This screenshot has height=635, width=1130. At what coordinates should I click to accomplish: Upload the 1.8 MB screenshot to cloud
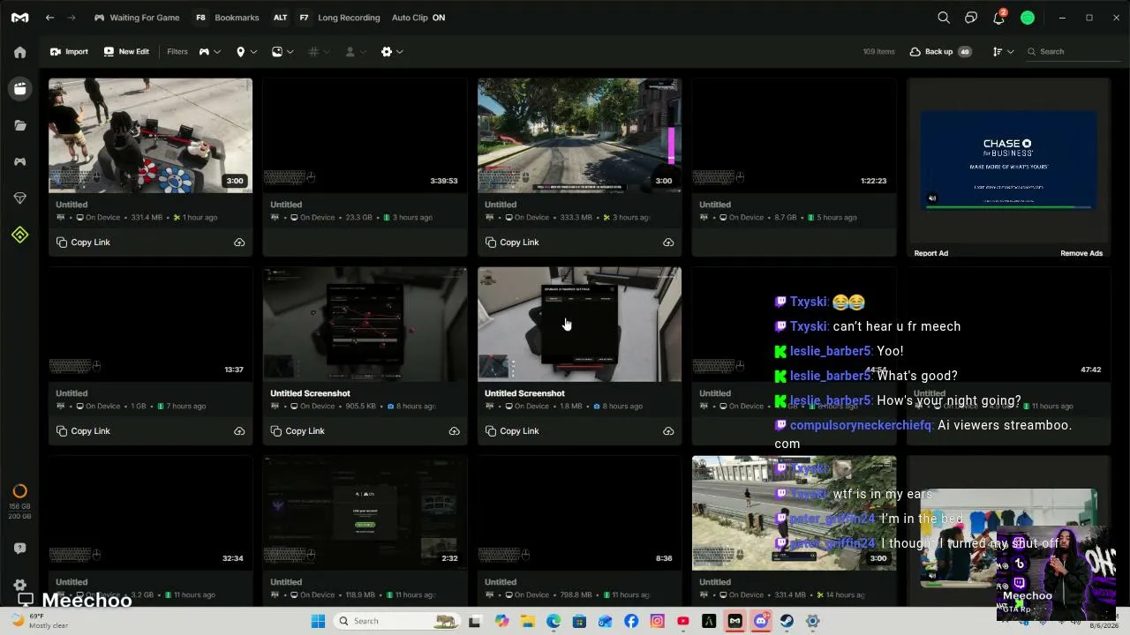coord(668,431)
